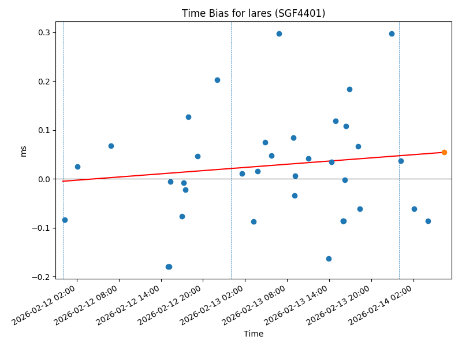Select the 'ms' y-axis label
Image resolution: width=462 pixels, height=347 pixels.
(x=23, y=151)
